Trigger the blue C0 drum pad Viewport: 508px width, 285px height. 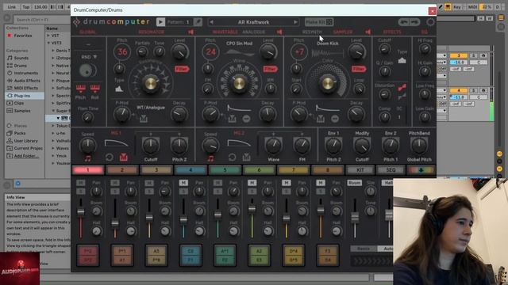(190, 255)
